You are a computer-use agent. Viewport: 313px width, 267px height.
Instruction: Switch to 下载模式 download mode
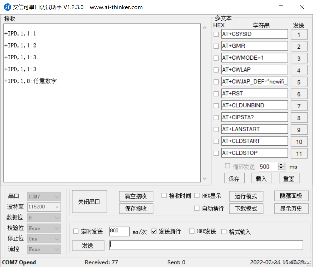[x=246, y=209]
